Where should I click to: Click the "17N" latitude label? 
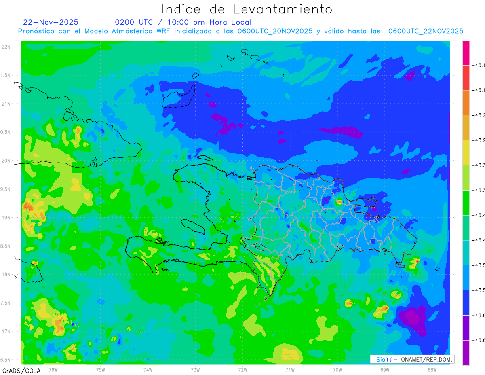6,331
